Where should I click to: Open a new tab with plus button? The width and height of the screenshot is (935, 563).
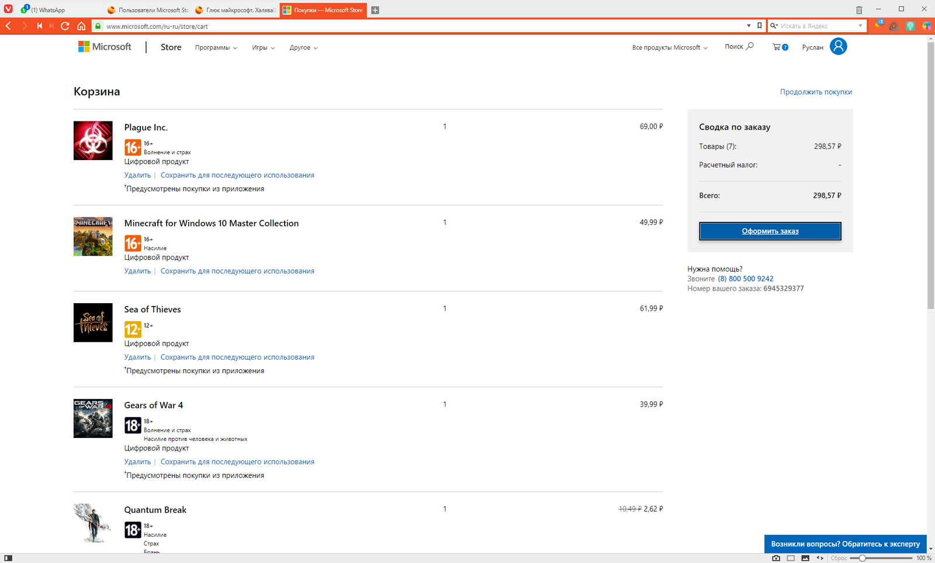tap(375, 10)
